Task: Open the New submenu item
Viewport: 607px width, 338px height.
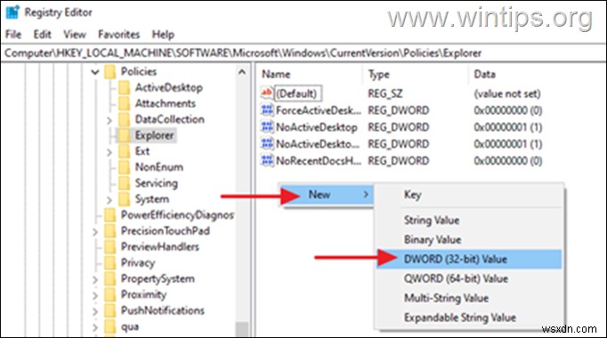Action: click(x=327, y=195)
